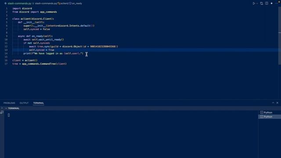The image size is (281, 158).
Task: Click the super().__init__ intents line
Action: [x=59, y=26]
